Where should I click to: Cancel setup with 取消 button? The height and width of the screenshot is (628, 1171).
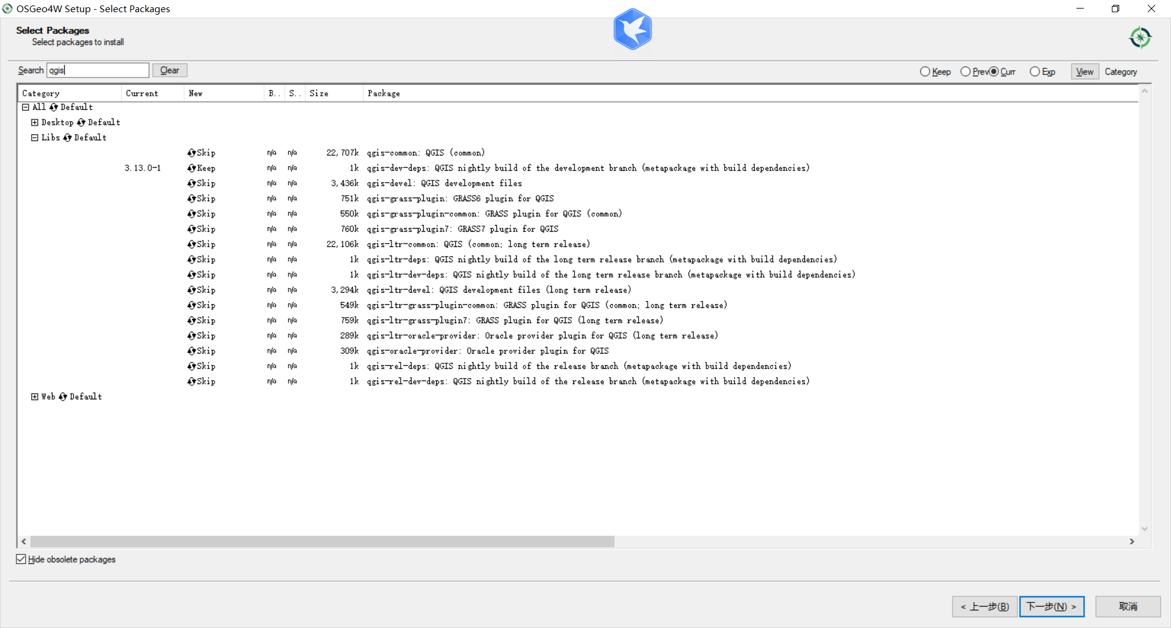coord(1128,607)
